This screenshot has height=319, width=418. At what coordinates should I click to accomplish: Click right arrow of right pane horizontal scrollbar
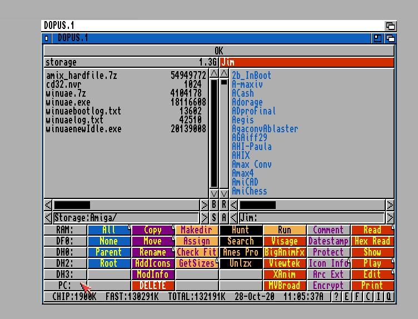pos(390,205)
